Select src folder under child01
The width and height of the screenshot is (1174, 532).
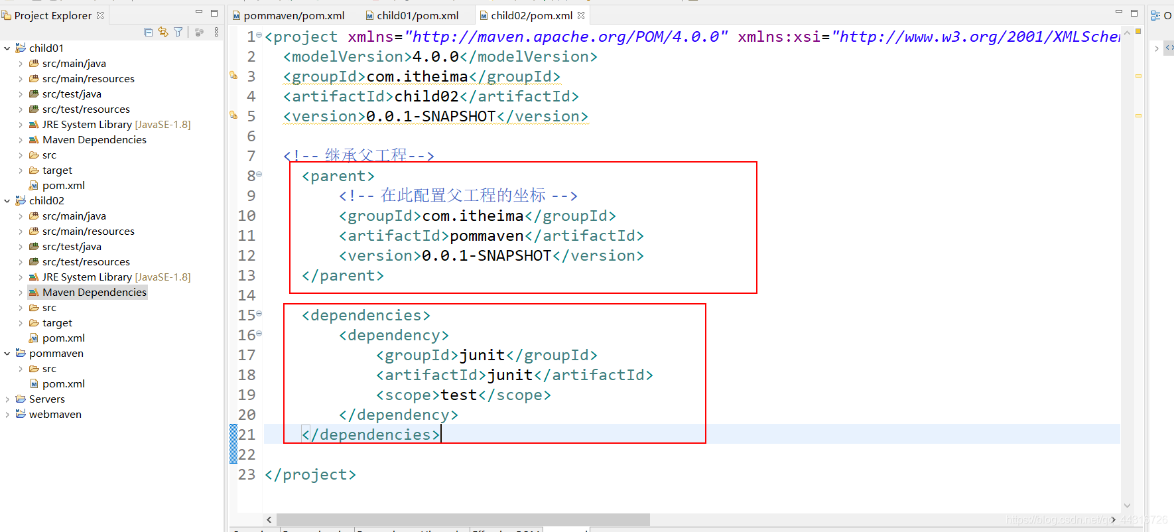click(x=49, y=155)
